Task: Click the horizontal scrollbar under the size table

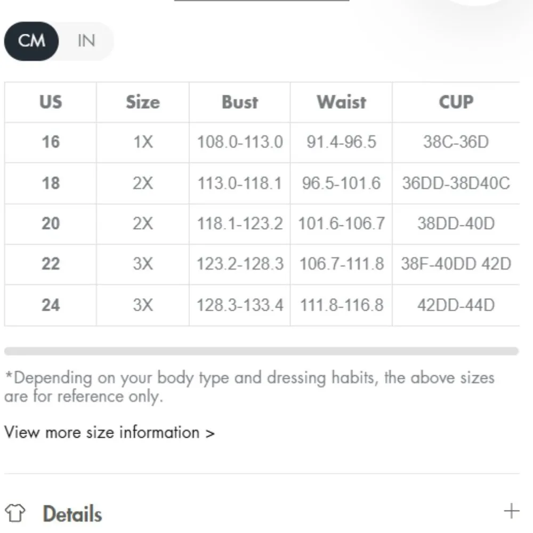Action: pyautogui.click(x=261, y=351)
